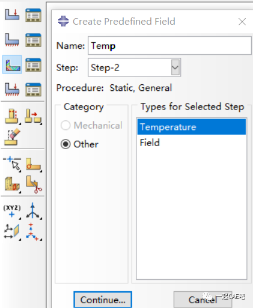Viewport: 253px width, 308px height.
Task: Select the Create Load tool icon
Action: [x=12, y=15]
